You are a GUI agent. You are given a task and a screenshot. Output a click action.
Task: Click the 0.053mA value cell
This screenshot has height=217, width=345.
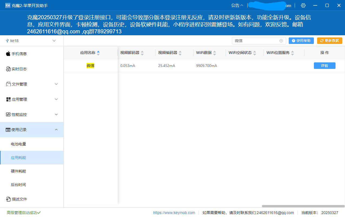point(128,66)
